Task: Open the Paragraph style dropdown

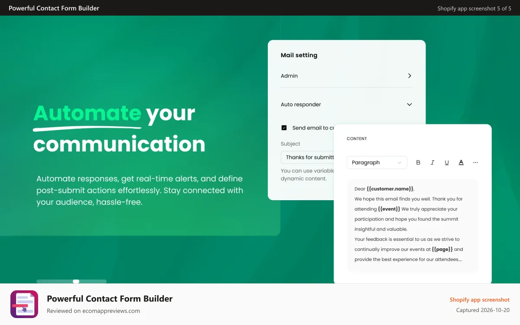Action: pyautogui.click(x=377, y=162)
